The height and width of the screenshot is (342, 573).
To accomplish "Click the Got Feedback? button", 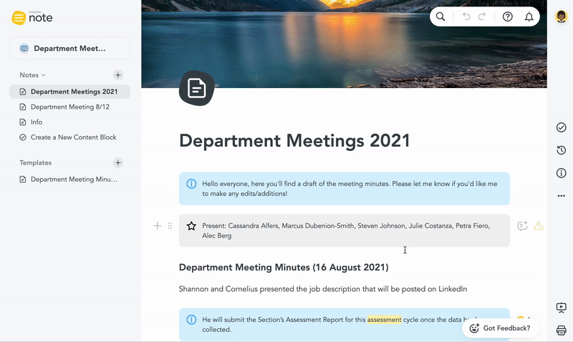I will click(x=500, y=328).
